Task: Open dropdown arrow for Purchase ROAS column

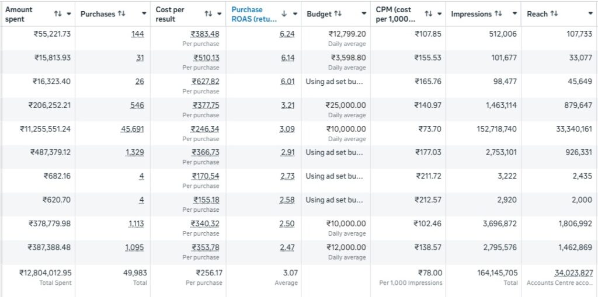Action: point(295,13)
